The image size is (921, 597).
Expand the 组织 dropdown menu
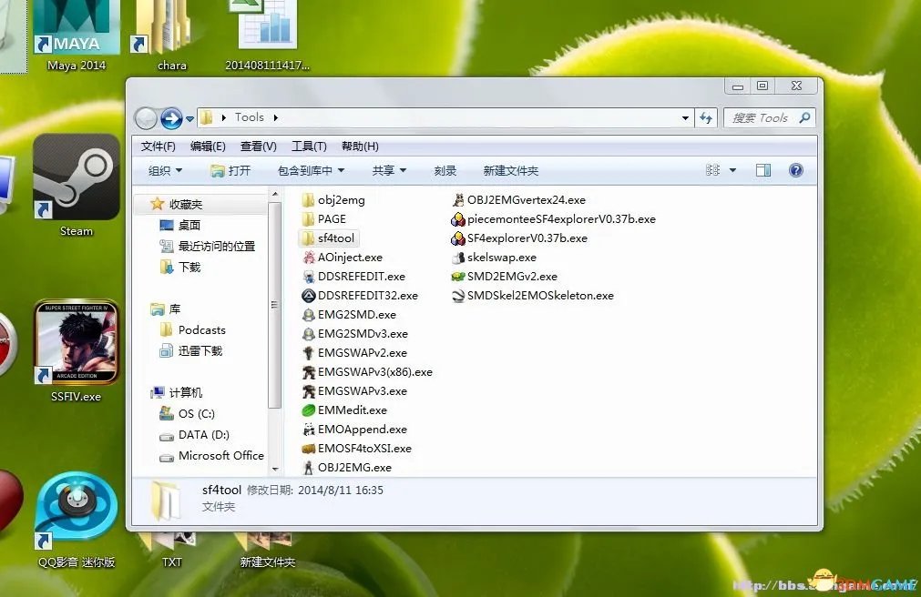tap(164, 169)
